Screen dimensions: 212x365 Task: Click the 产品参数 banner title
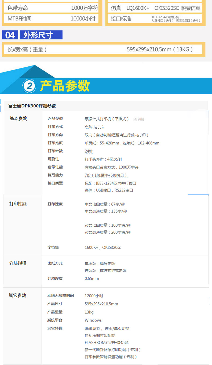[65, 86]
